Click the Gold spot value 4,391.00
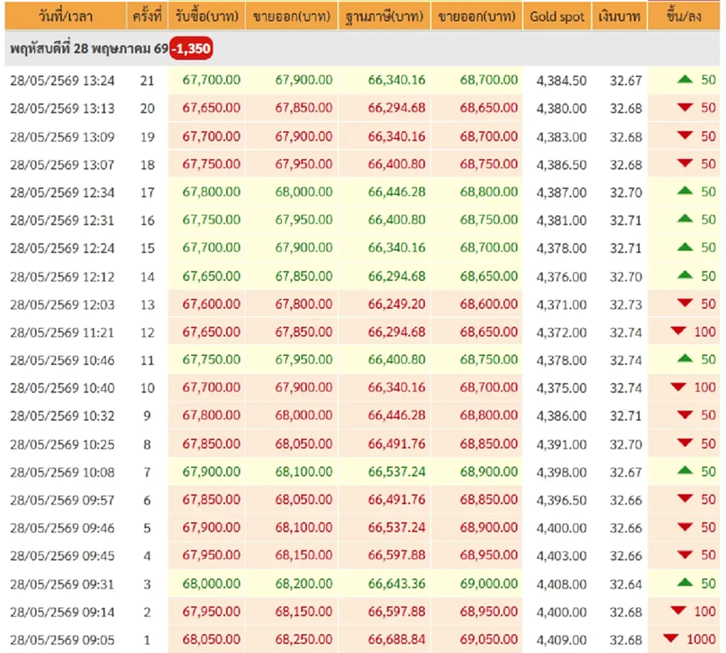The width and height of the screenshot is (726, 653). (x=561, y=444)
